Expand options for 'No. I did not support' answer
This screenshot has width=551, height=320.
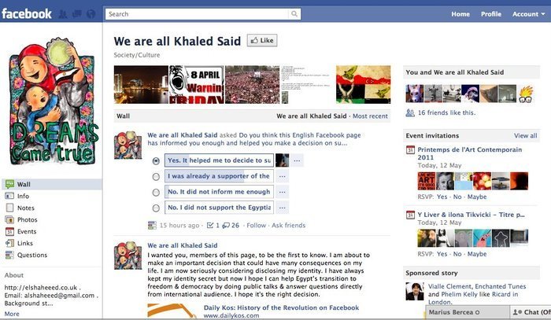point(282,208)
